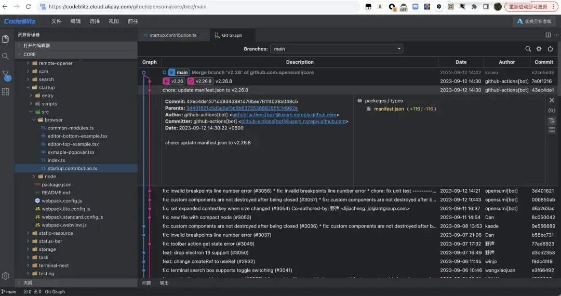Close the commit details view
561x296 pixels.
pos(552,100)
